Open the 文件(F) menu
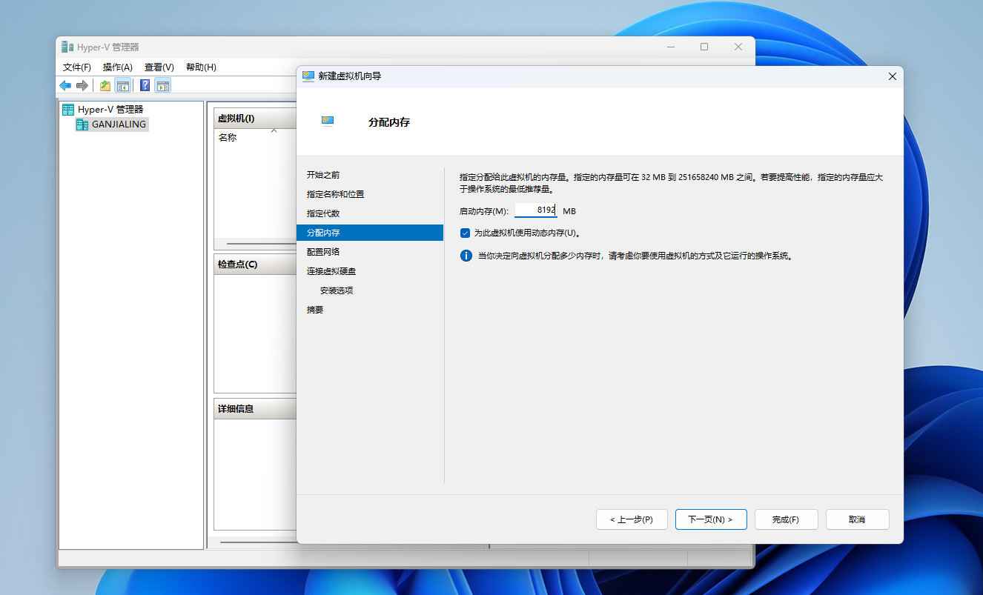983x595 pixels. point(77,67)
